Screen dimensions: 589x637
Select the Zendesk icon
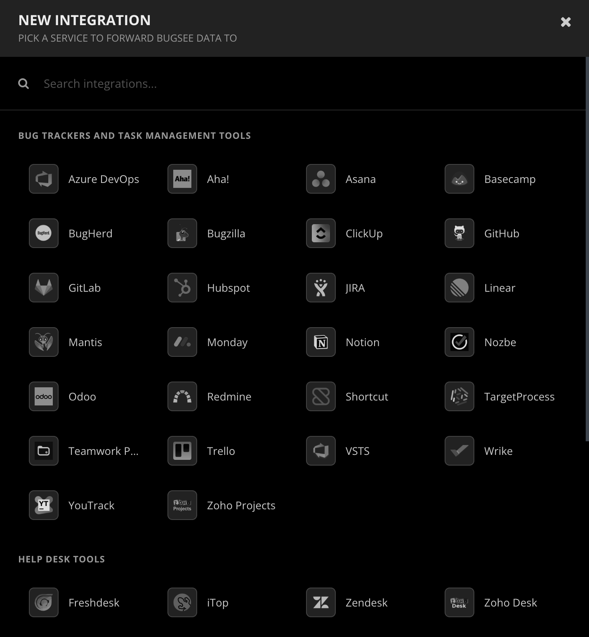321,602
